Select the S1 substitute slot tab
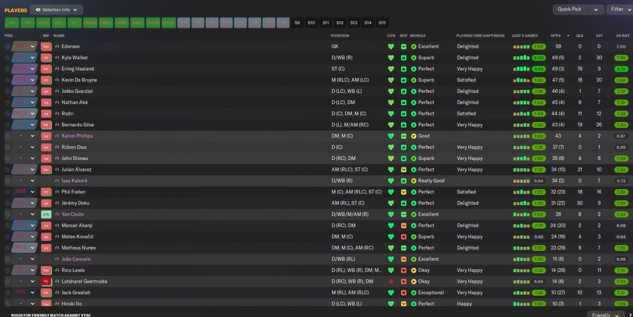633x317 pixels. click(183, 23)
